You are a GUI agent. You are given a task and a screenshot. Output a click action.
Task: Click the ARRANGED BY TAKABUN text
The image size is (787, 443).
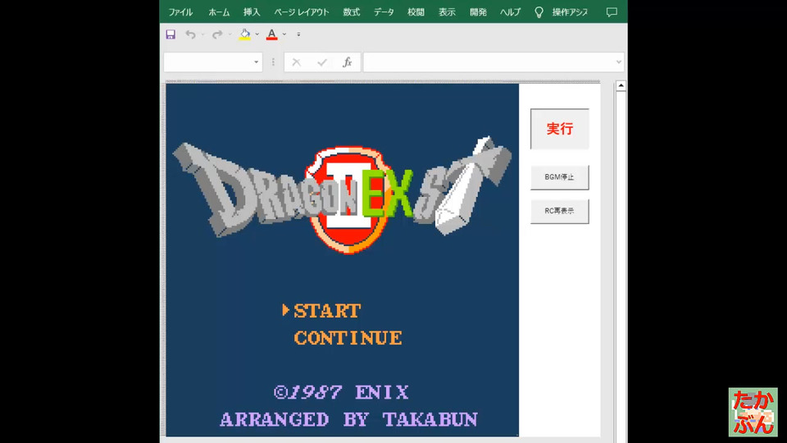[x=349, y=419]
